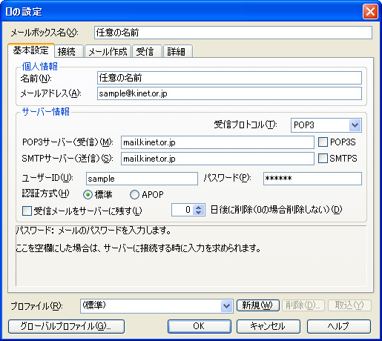
Task: Enable the POP3S checkbox
Action: pyautogui.click(x=323, y=142)
